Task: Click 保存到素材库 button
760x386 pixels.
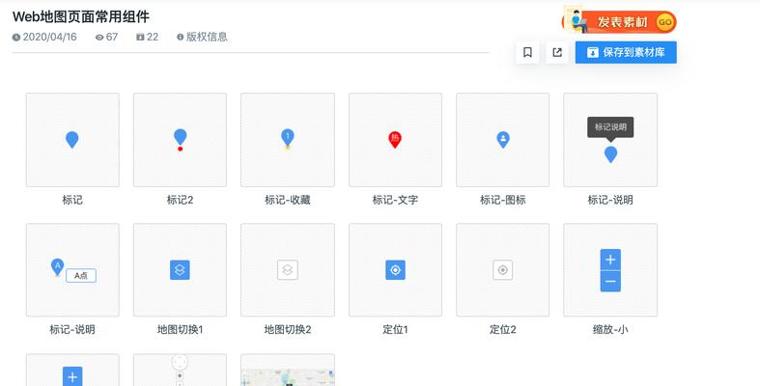Action: 626,52
